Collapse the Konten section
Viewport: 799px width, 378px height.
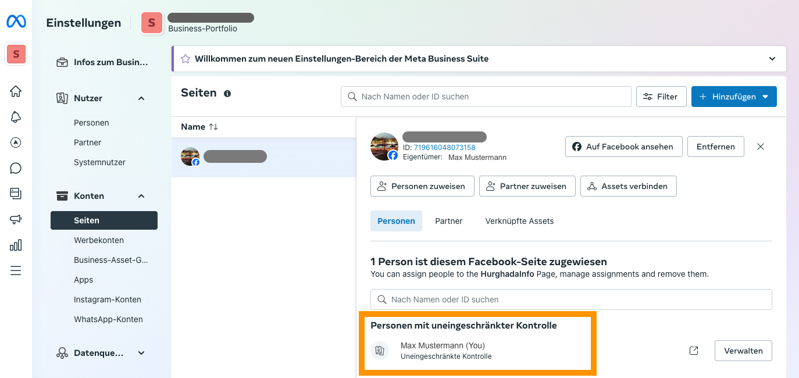[141, 196]
